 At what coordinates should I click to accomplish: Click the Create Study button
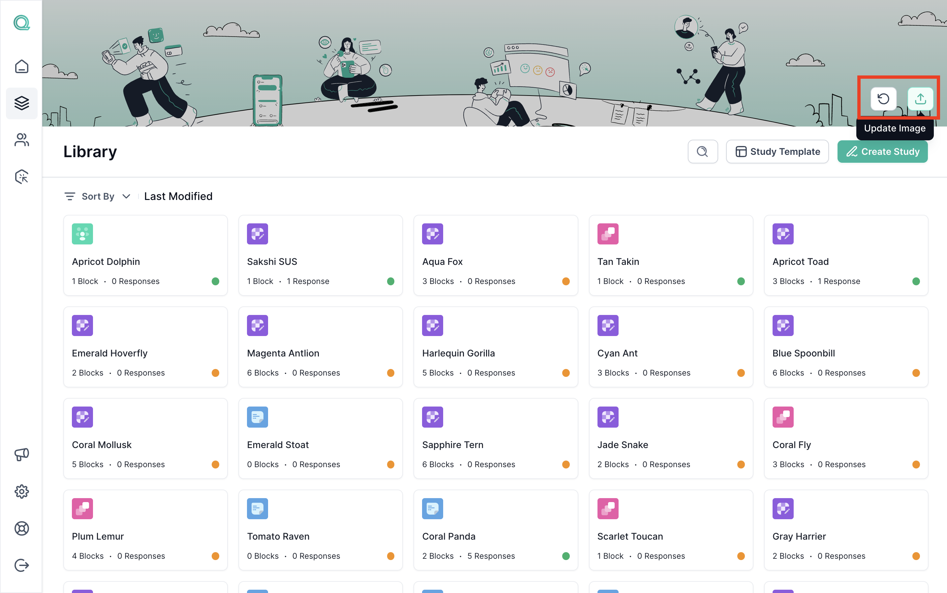pos(882,152)
